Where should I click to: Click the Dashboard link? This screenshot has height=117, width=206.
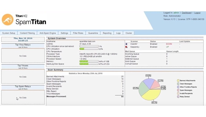click(x=187, y=13)
